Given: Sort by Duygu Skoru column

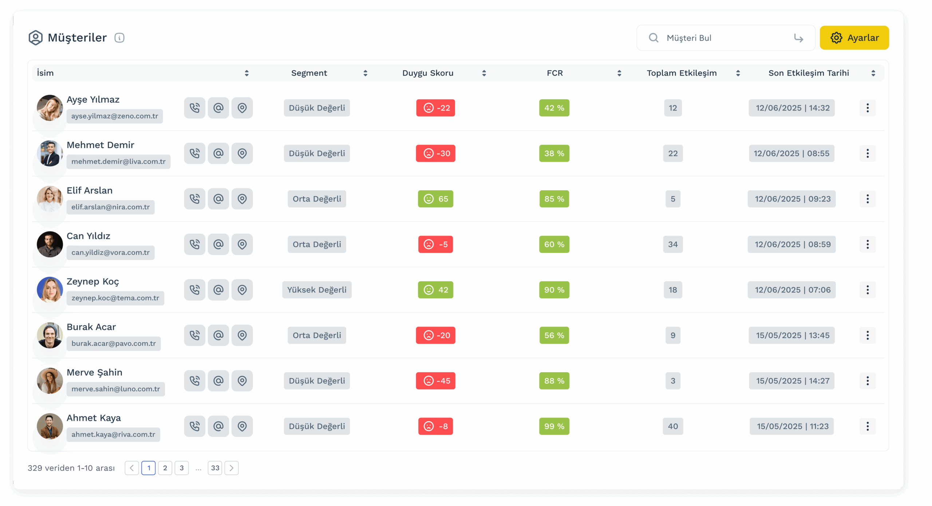Looking at the screenshot, I should pyautogui.click(x=484, y=73).
